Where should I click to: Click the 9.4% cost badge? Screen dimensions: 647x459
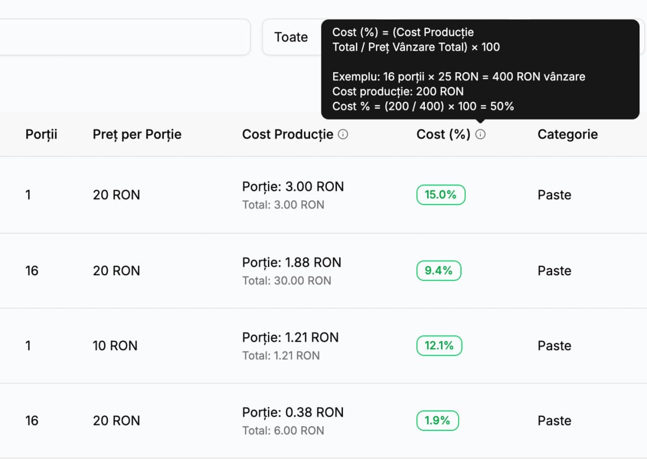(438, 270)
